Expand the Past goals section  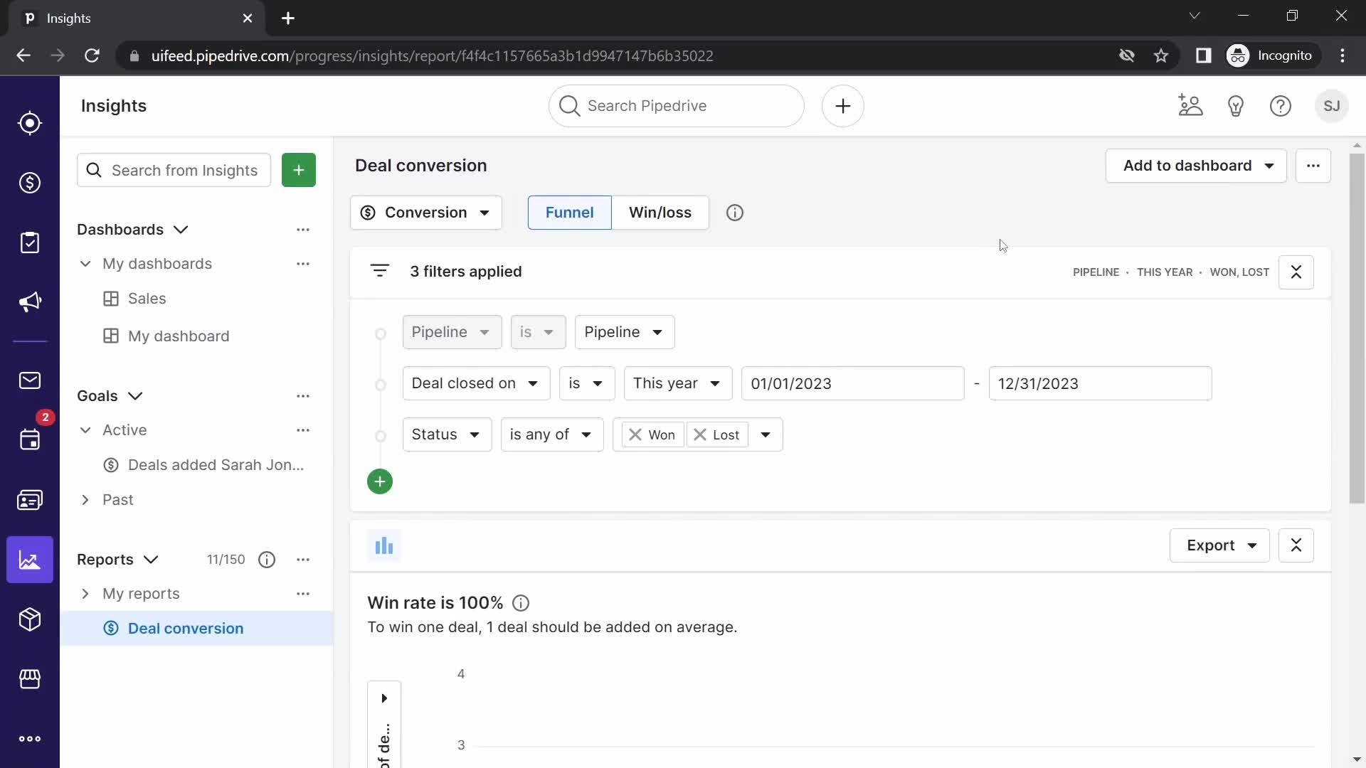[85, 500]
